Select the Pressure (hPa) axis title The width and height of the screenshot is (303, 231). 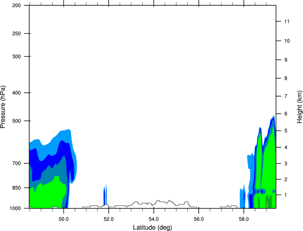[x=3, y=107]
